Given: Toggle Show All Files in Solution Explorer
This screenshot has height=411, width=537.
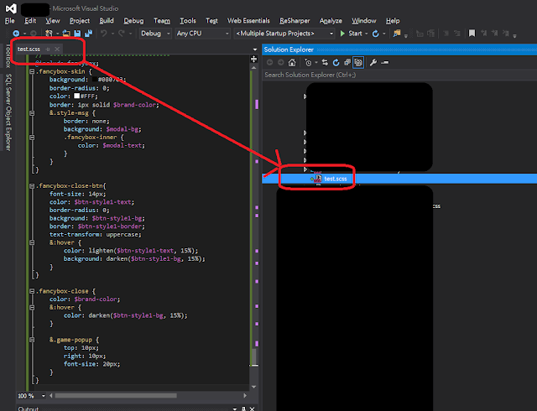Looking at the screenshot, I should coord(358,62).
